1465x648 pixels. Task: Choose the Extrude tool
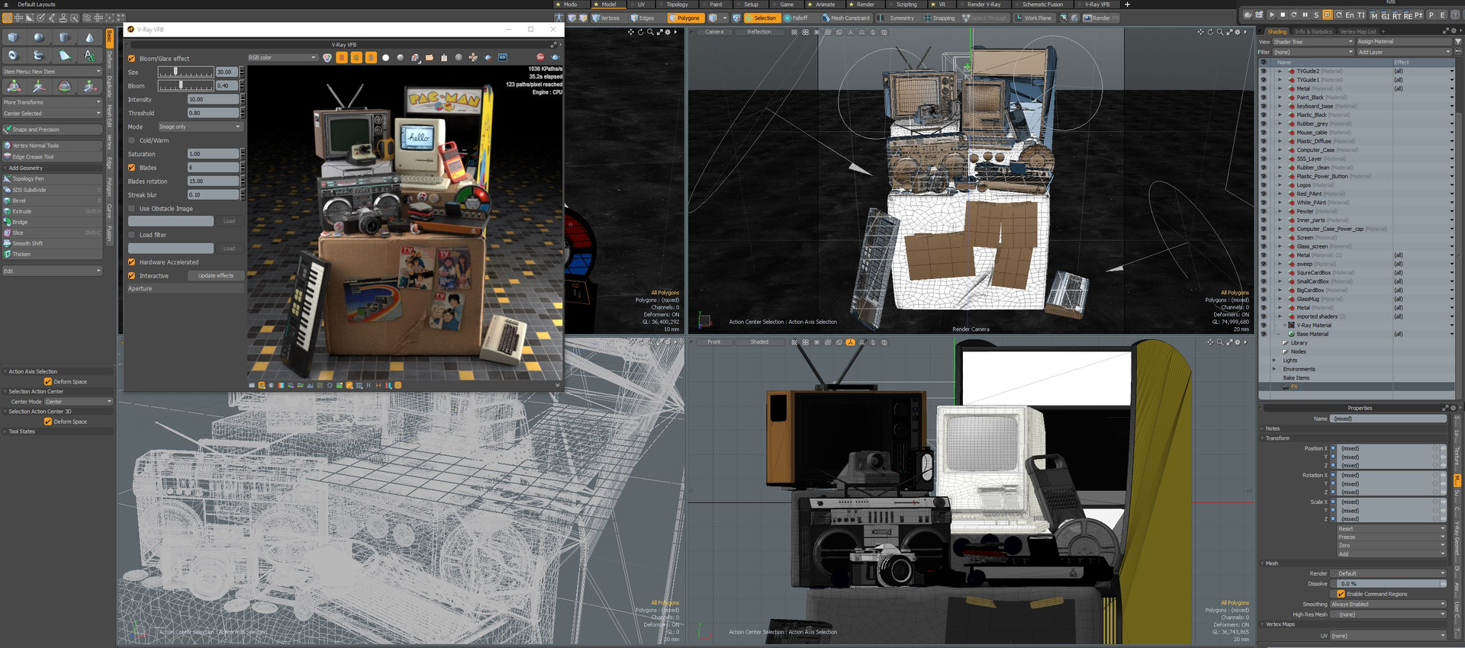coord(53,211)
